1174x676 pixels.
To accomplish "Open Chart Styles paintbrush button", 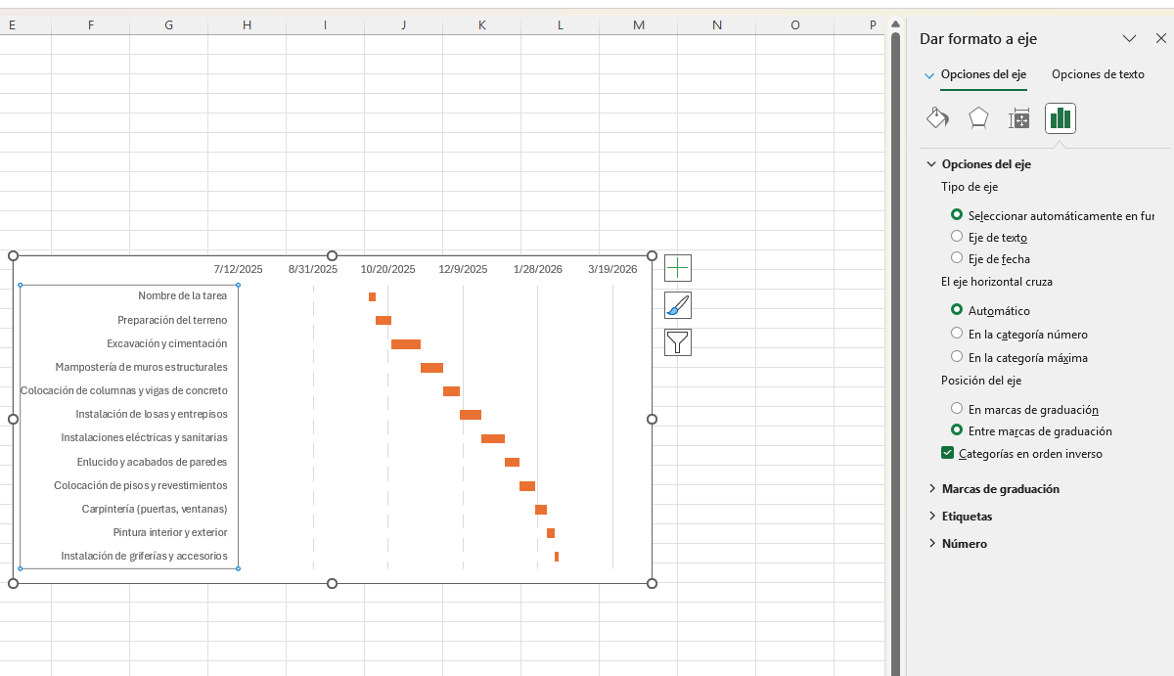I will click(x=678, y=305).
